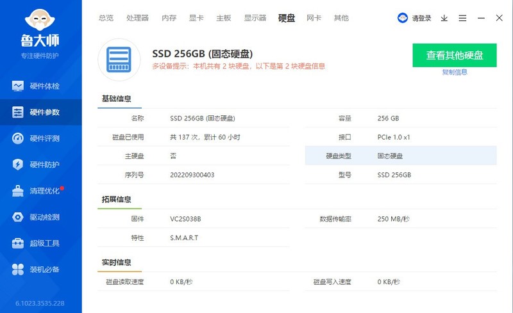The width and height of the screenshot is (513, 313).
Task: Click the download arrow icon
Action: pos(444,18)
